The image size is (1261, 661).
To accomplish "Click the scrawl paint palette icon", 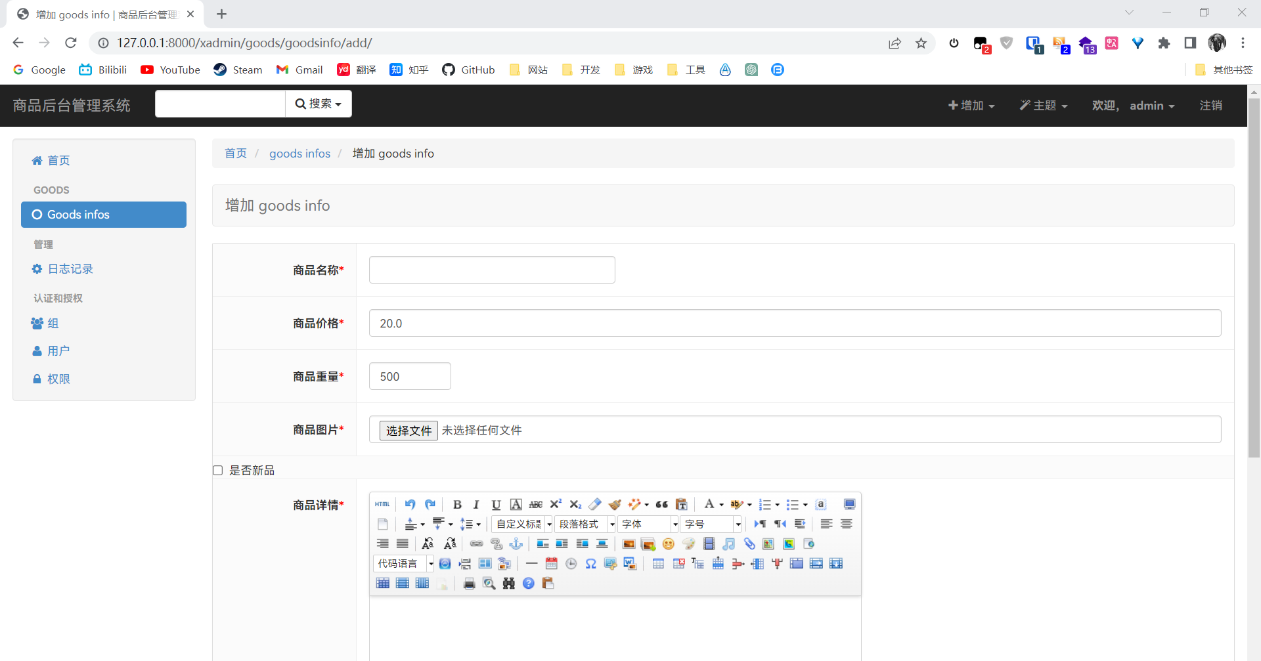I will (688, 544).
